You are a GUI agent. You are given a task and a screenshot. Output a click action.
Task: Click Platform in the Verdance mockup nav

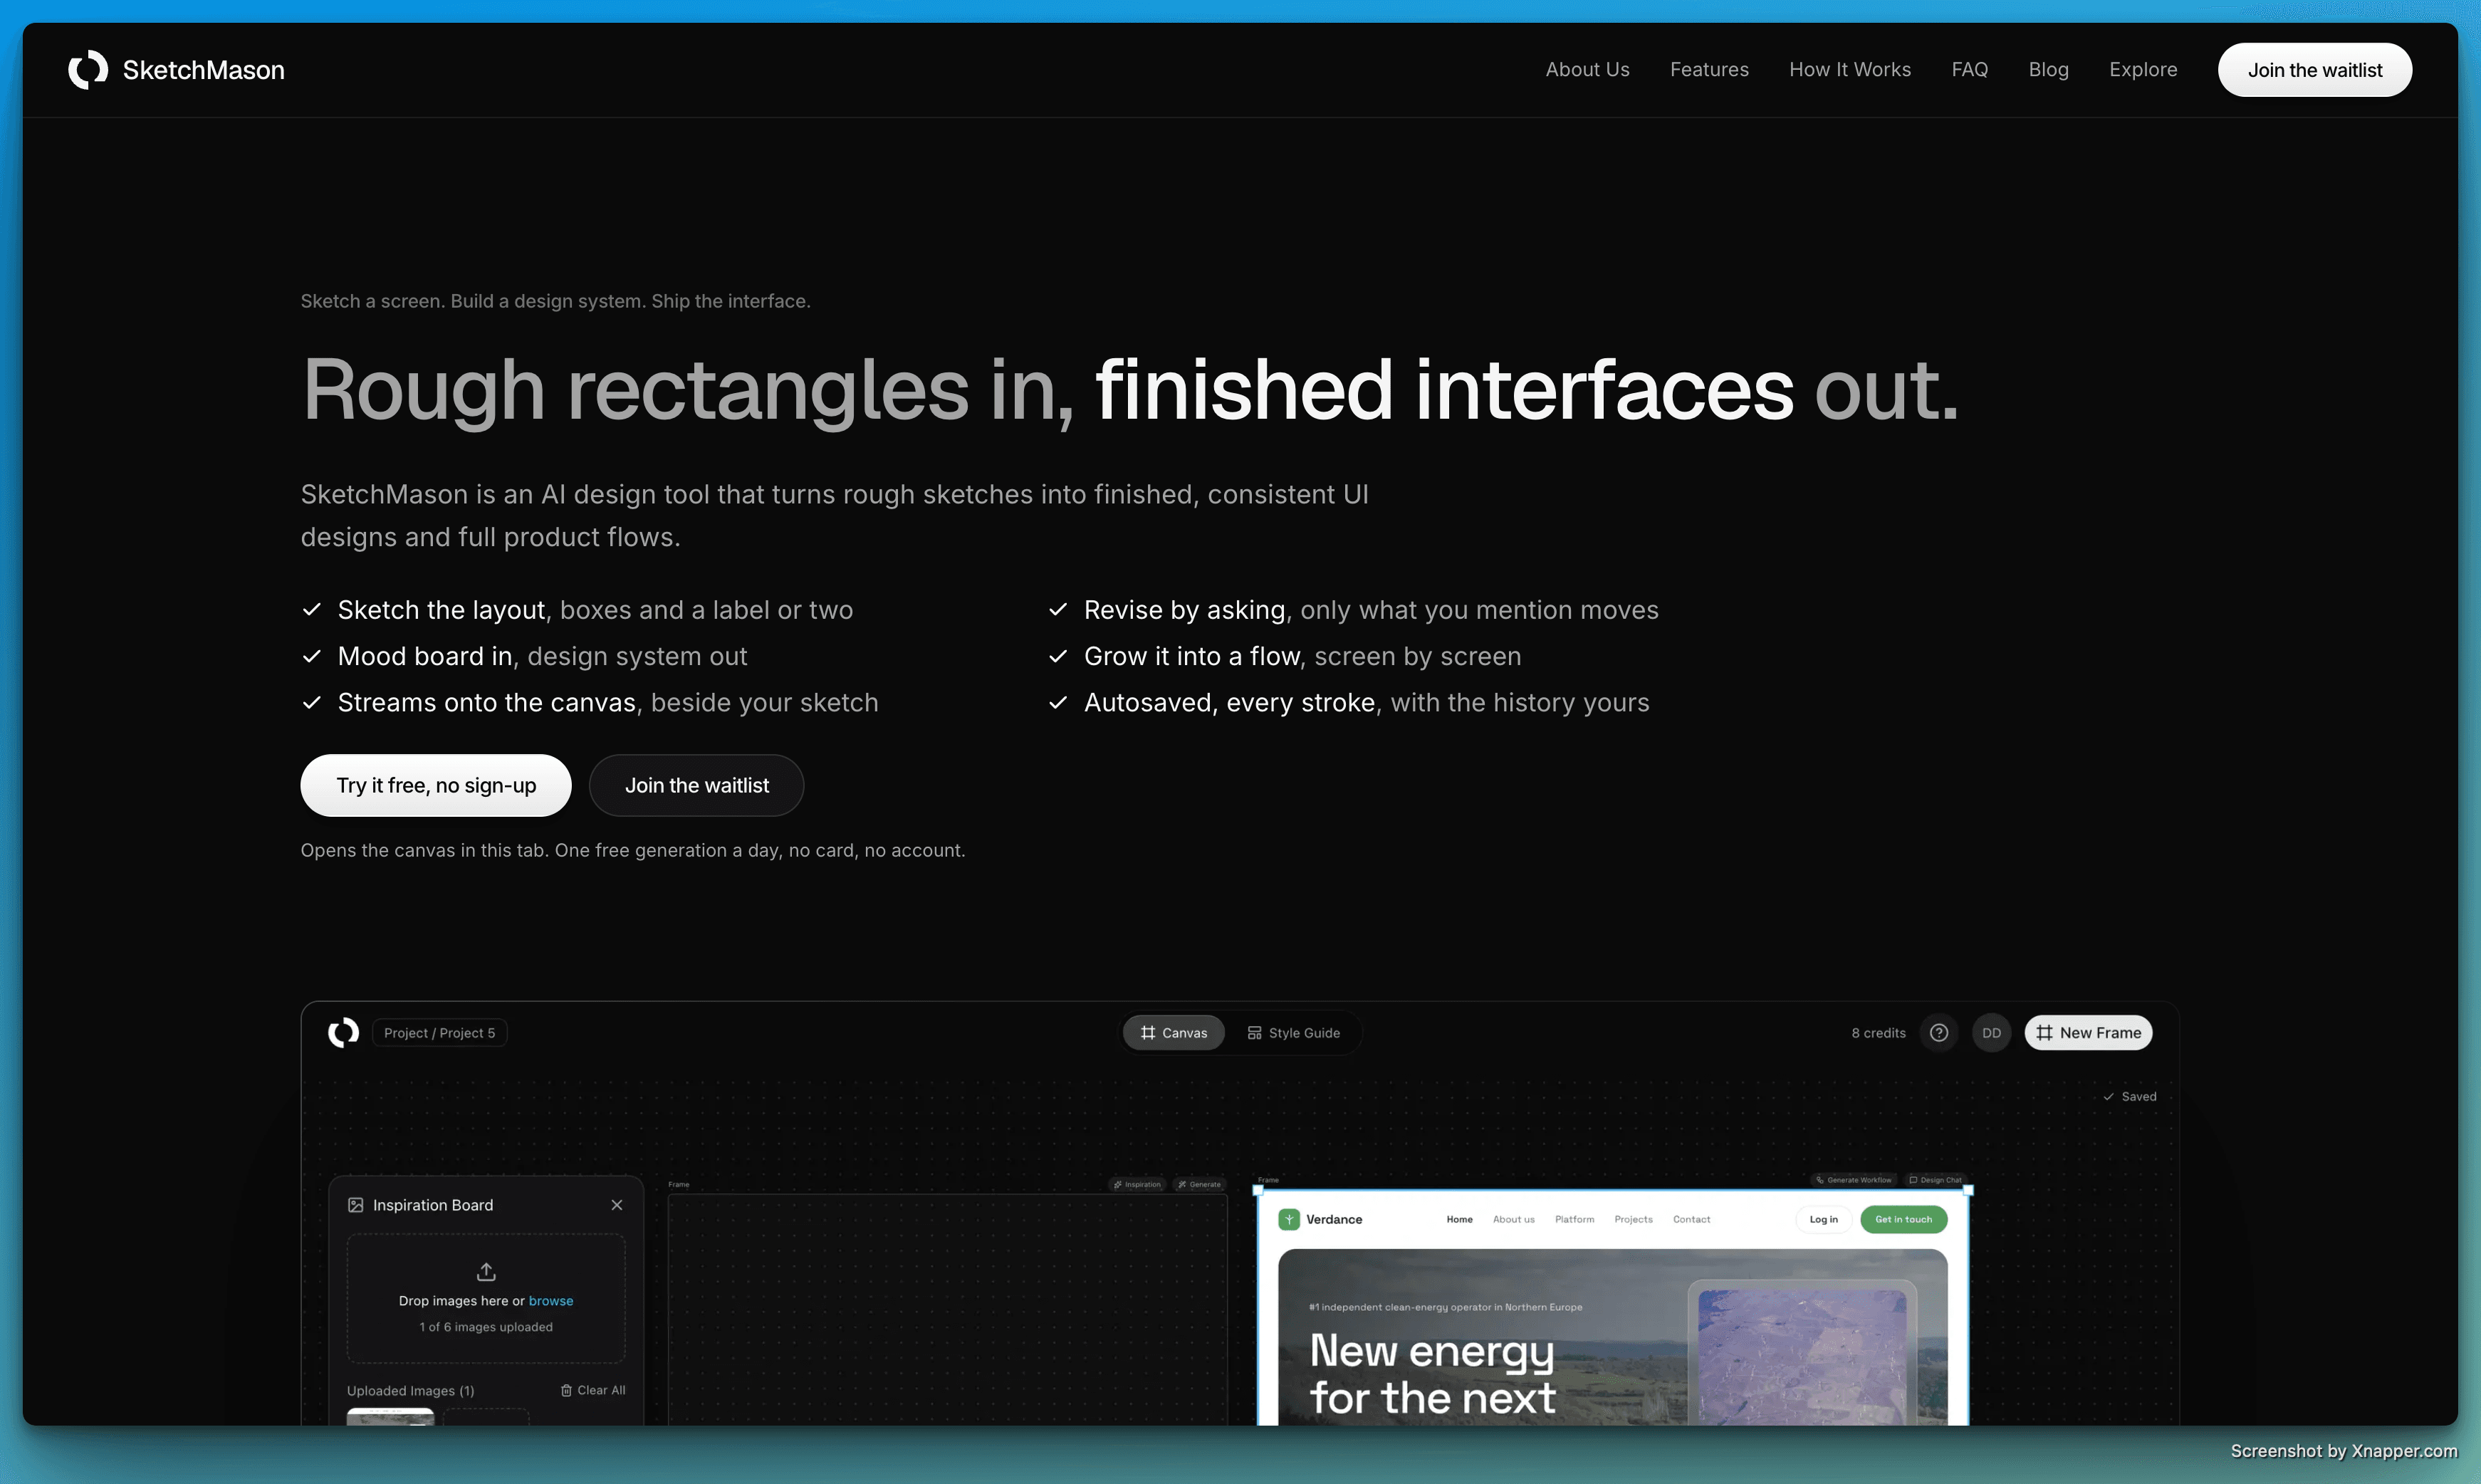tap(1574, 1219)
